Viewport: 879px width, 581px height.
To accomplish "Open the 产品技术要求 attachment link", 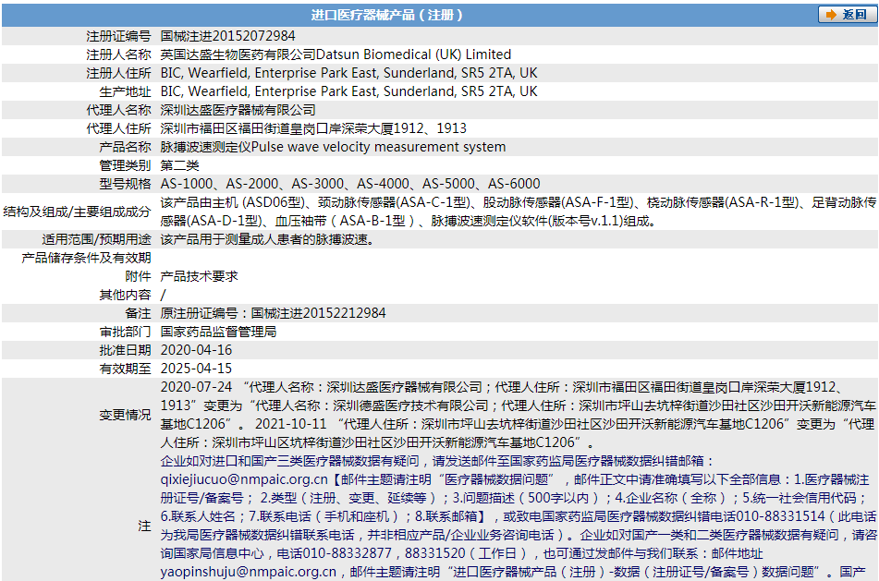I will (x=199, y=276).
